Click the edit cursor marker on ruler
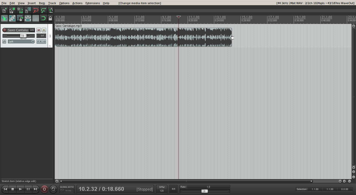This screenshot has width=356, height=195. pyautogui.click(x=179, y=17)
